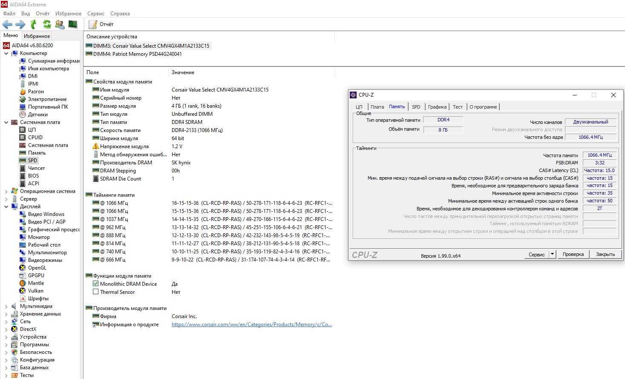Open the Сервис dropdown arrow in CPU-Z
This screenshot has height=379, width=625.
(x=552, y=254)
